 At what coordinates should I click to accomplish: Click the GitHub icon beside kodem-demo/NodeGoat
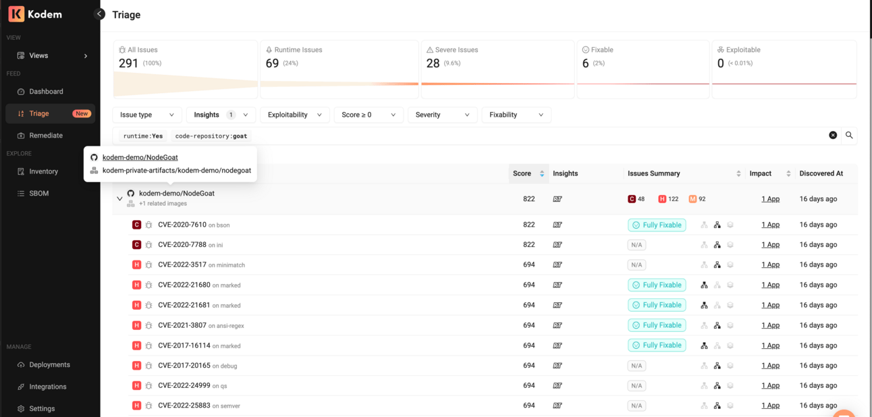click(x=129, y=192)
